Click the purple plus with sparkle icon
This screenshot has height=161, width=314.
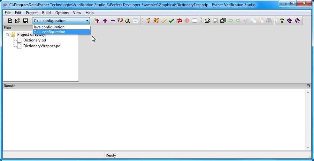click(97, 21)
